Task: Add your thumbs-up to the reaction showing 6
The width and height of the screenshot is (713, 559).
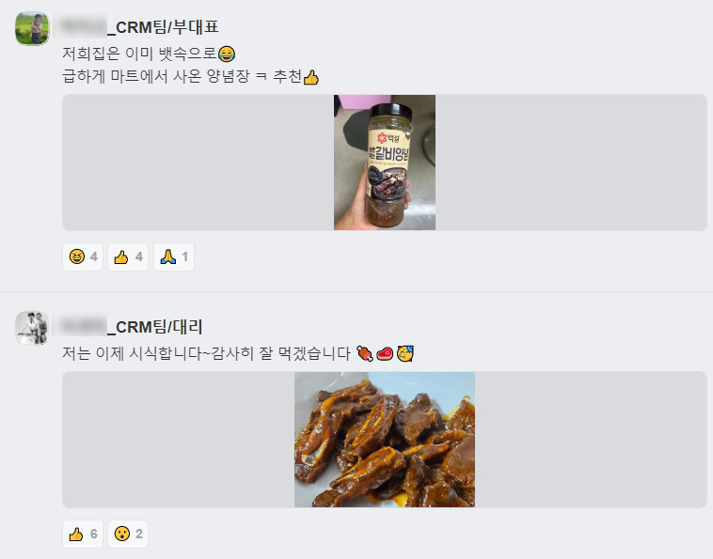Action: coord(83,534)
